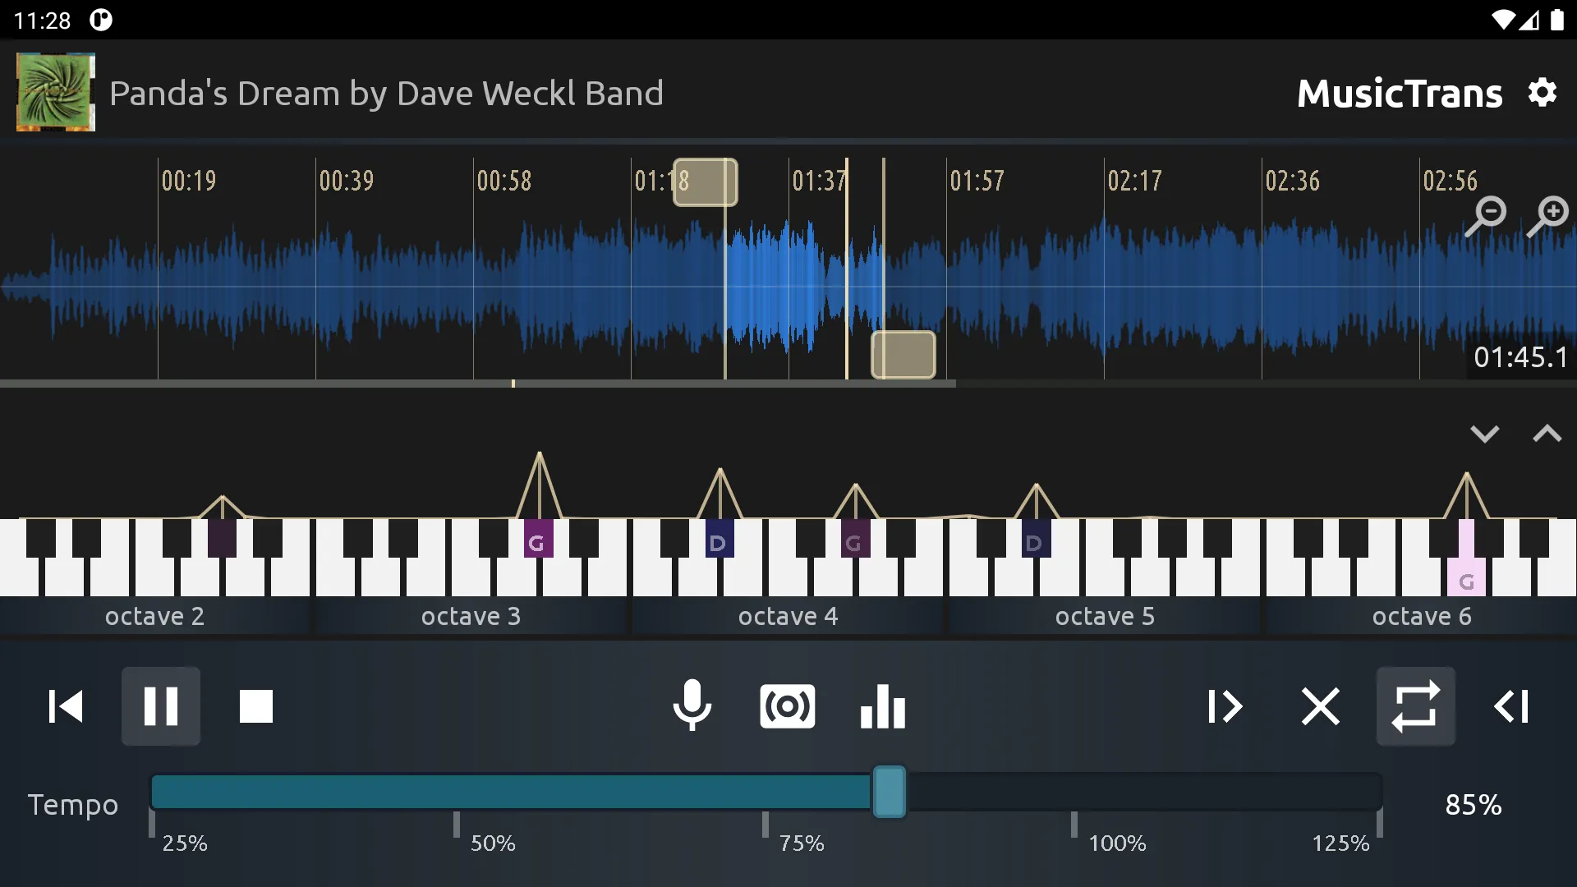Tap the microphone record icon
The width and height of the screenshot is (1577, 887).
click(692, 705)
